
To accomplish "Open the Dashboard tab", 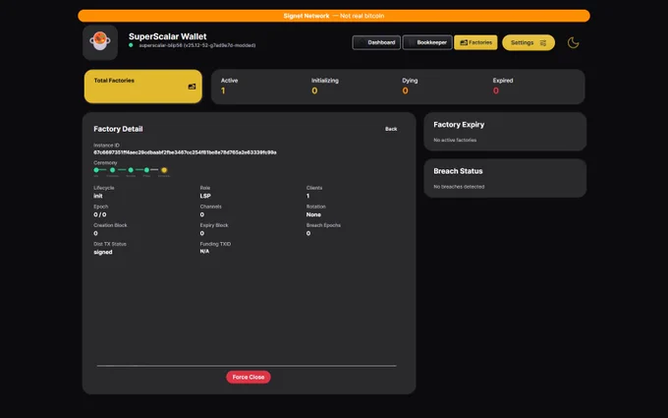I will pos(376,42).
